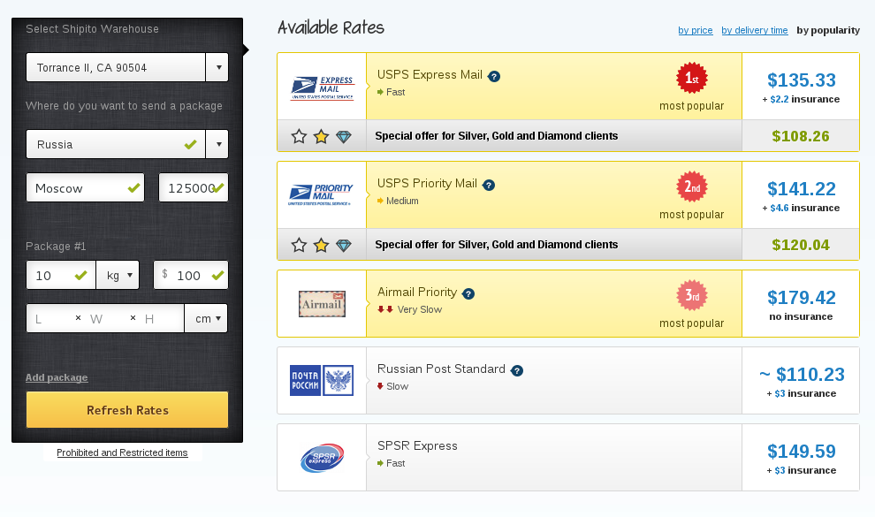Click the Airmail stamp logo
The width and height of the screenshot is (875, 517).
click(x=322, y=304)
